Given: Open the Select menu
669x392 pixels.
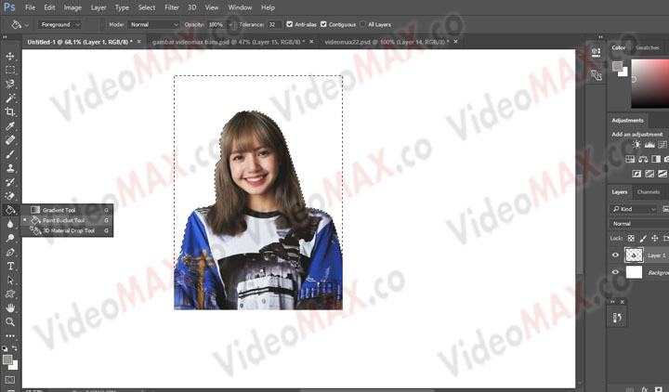Looking at the screenshot, I should [x=147, y=7].
